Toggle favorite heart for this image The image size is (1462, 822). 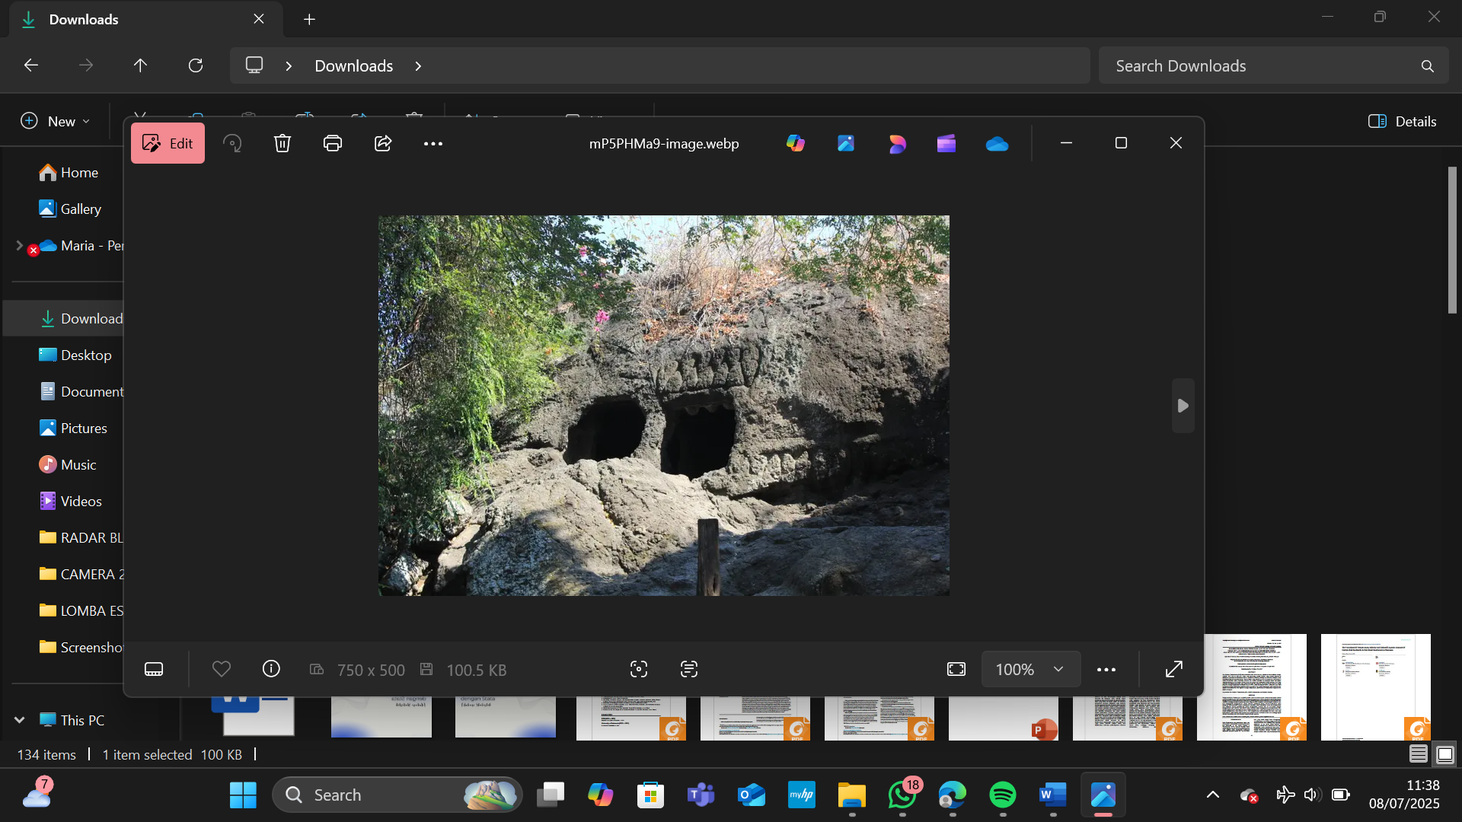click(222, 669)
